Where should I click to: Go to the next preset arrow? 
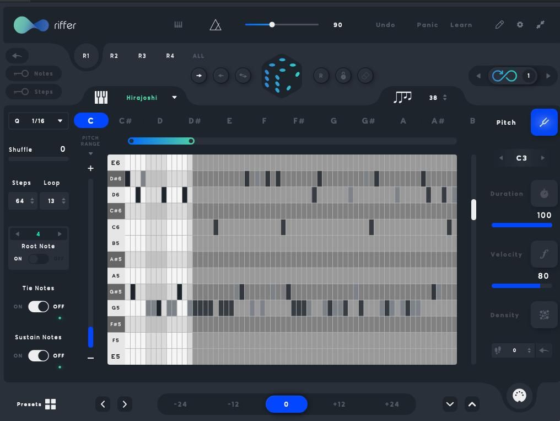124,404
